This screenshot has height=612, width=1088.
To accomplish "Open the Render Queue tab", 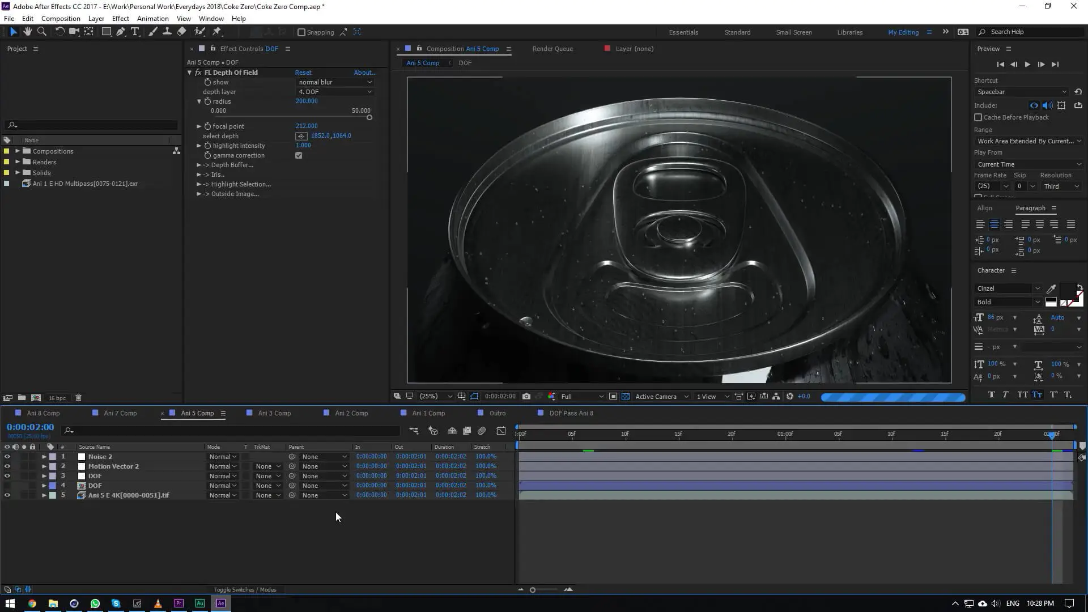I will click(552, 49).
